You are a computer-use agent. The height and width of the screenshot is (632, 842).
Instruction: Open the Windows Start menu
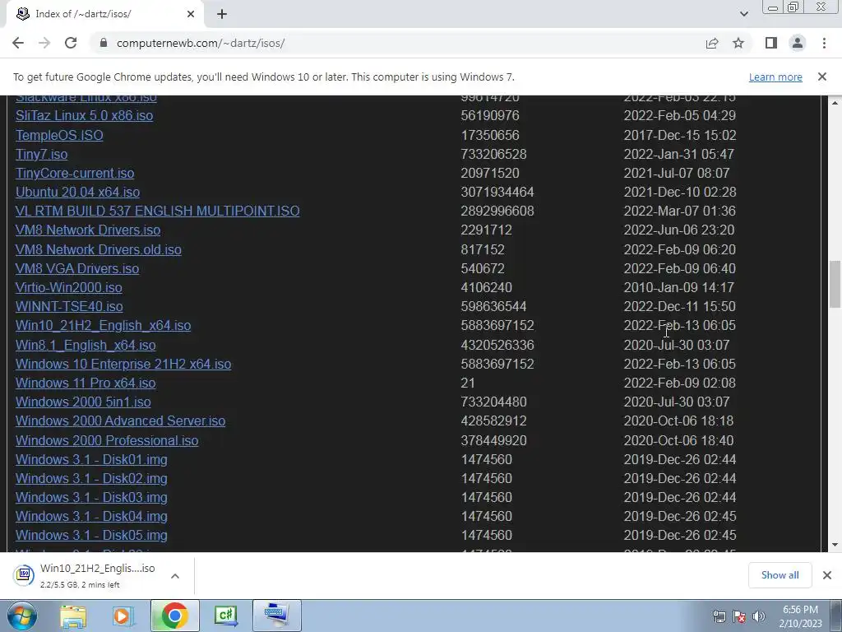pyautogui.click(x=21, y=616)
